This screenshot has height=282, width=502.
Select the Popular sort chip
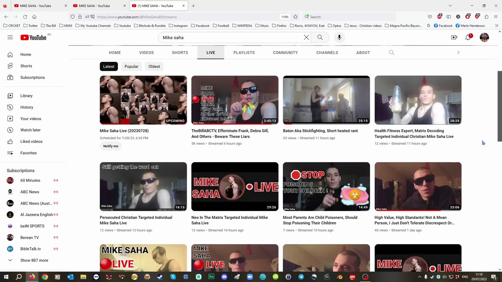131,67
